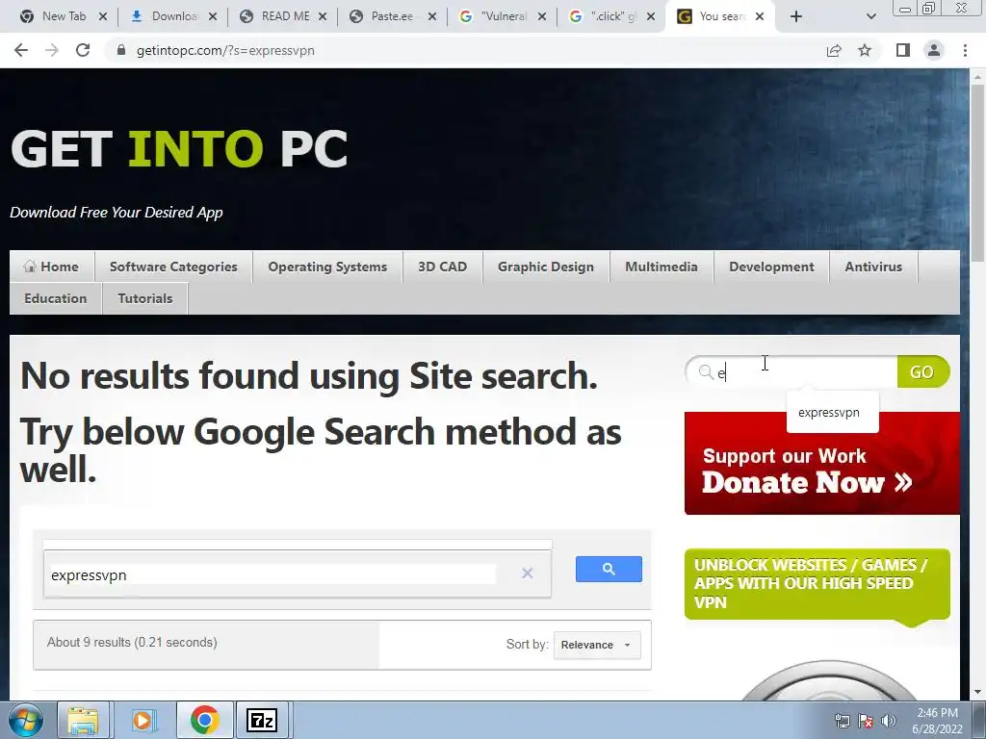Screen dimensions: 986x739
Task: Open a new browser tab
Action: [796, 16]
